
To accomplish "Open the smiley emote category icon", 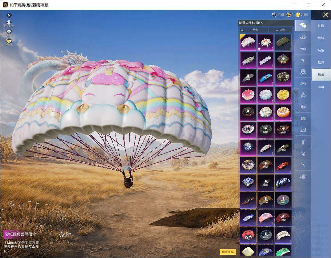I will [x=303, y=72].
